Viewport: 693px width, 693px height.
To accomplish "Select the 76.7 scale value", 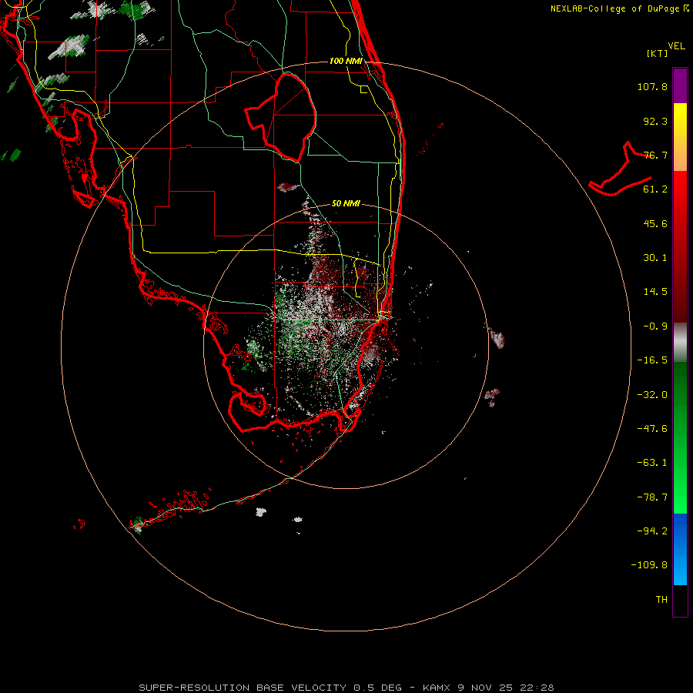I will [655, 155].
